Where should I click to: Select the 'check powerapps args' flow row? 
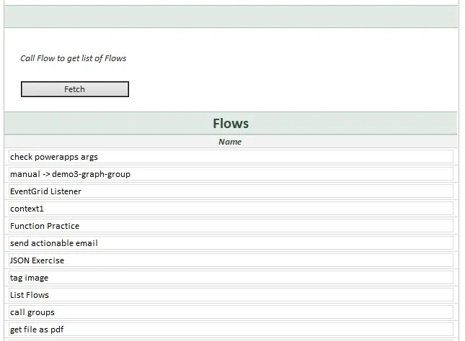pyautogui.click(x=231, y=157)
